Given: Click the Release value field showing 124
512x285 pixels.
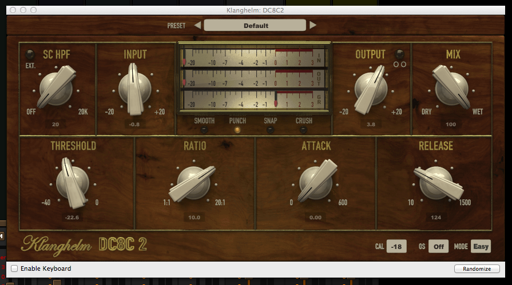Looking at the screenshot, I should (436, 217).
